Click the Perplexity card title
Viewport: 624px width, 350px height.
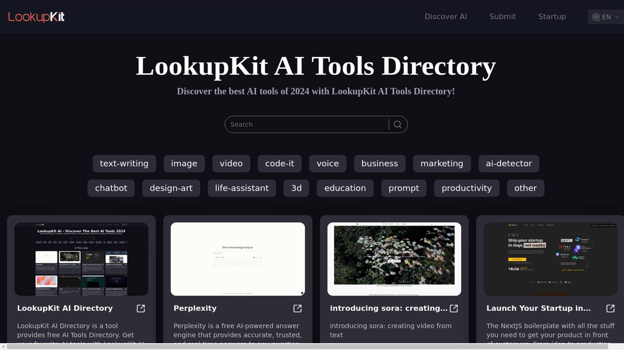coord(195,308)
